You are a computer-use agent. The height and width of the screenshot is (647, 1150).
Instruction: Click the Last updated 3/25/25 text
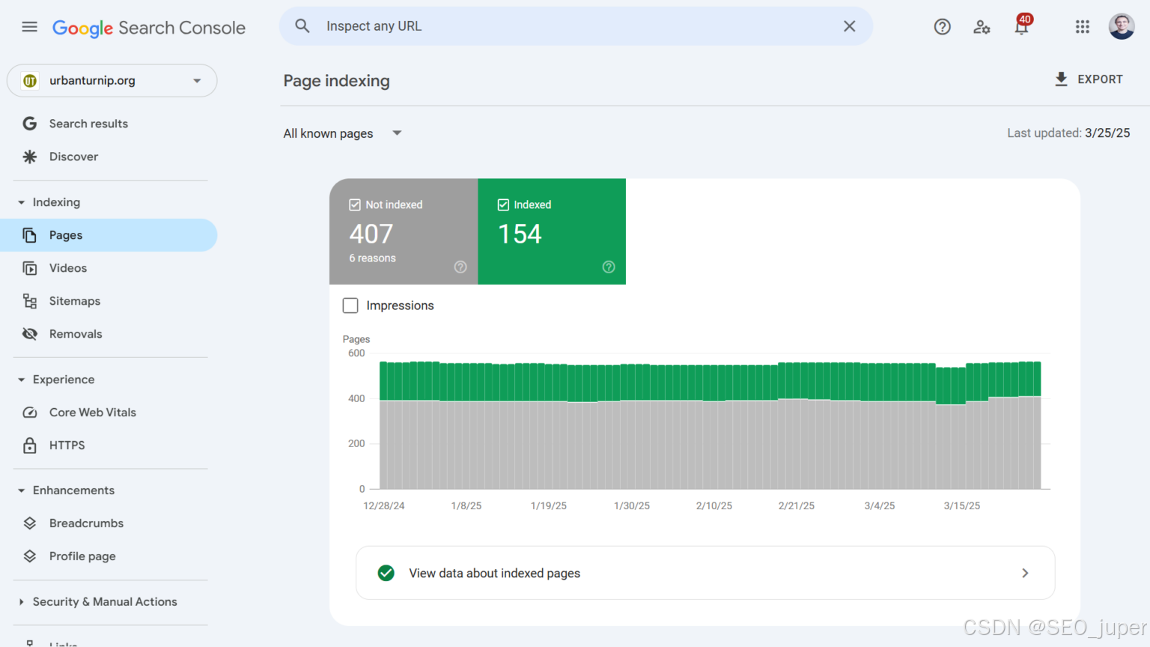point(1068,133)
